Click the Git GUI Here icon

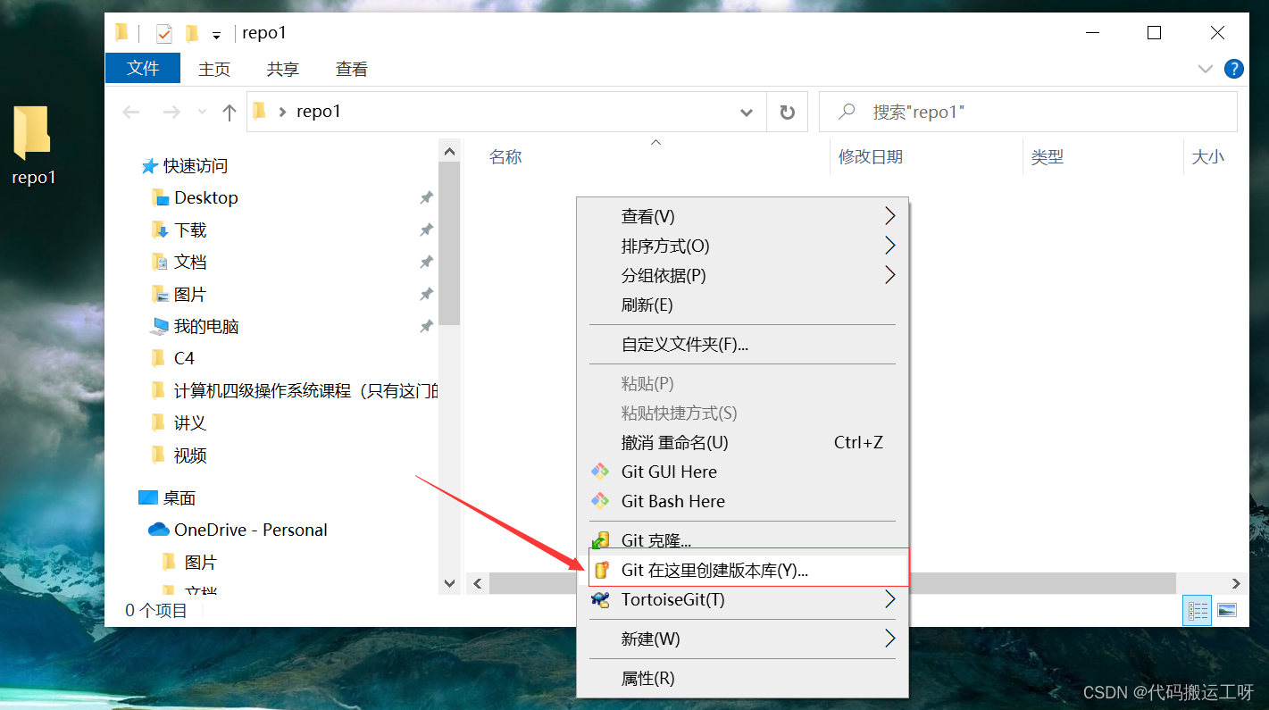[601, 472]
